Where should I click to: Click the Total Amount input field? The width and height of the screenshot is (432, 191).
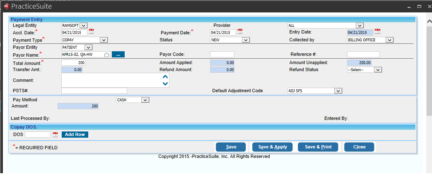74,63
